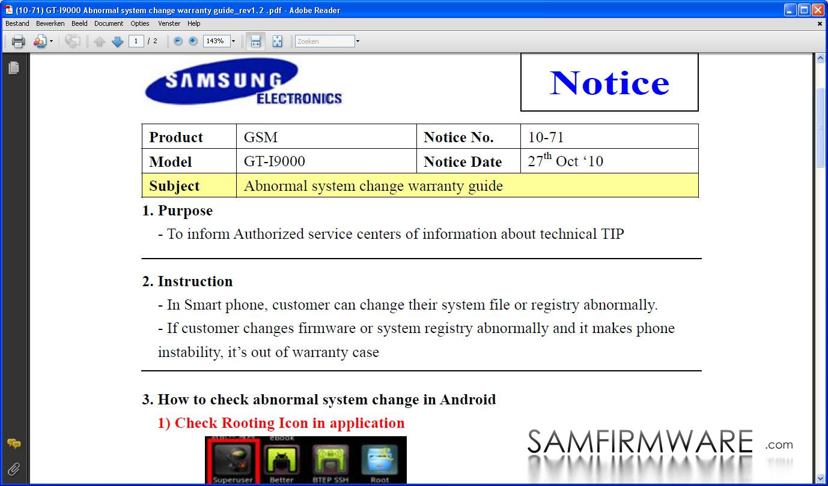Click the Root app icon in the phone screenshot
The image size is (828, 486).
380,463
